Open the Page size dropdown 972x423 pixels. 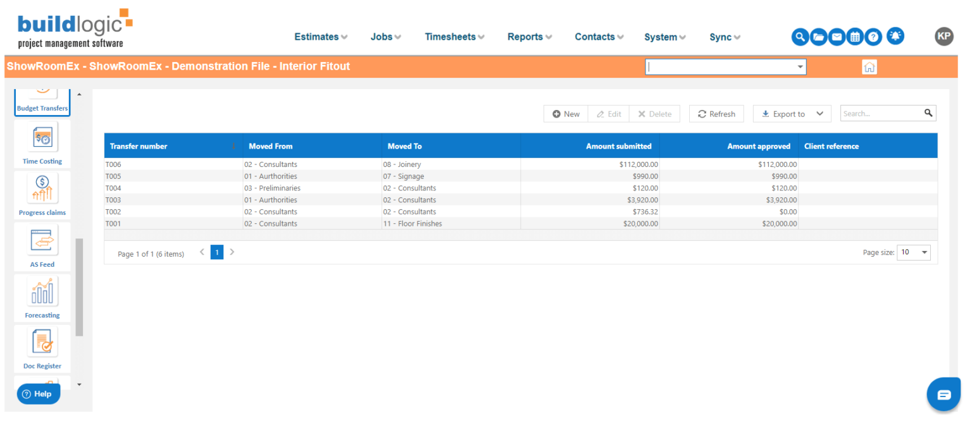(914, 252)
